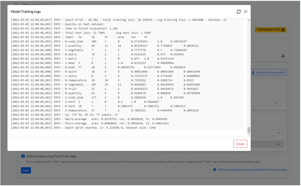
Task: Select the Macro-average metrics line
Action: tap(89, 119)
